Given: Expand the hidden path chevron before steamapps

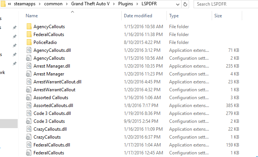Looking at the screenshot, I should point(9,4).
